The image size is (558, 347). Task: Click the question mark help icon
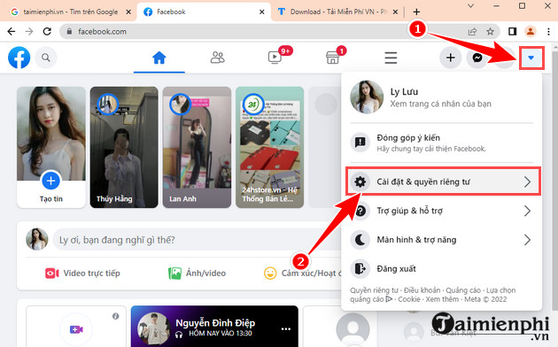tap(360, 212)
